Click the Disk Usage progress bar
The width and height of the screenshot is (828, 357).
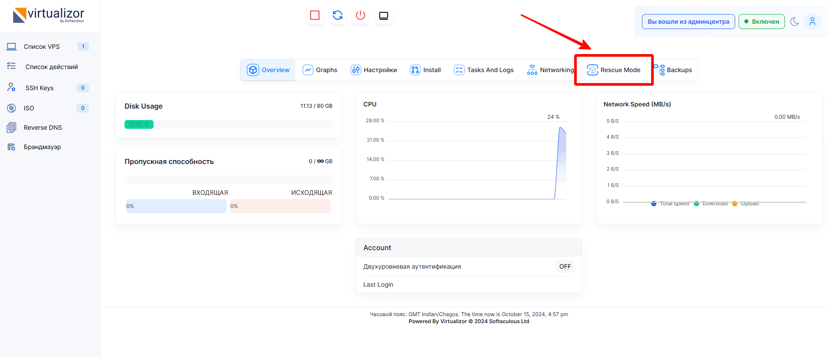coord(228,124)
